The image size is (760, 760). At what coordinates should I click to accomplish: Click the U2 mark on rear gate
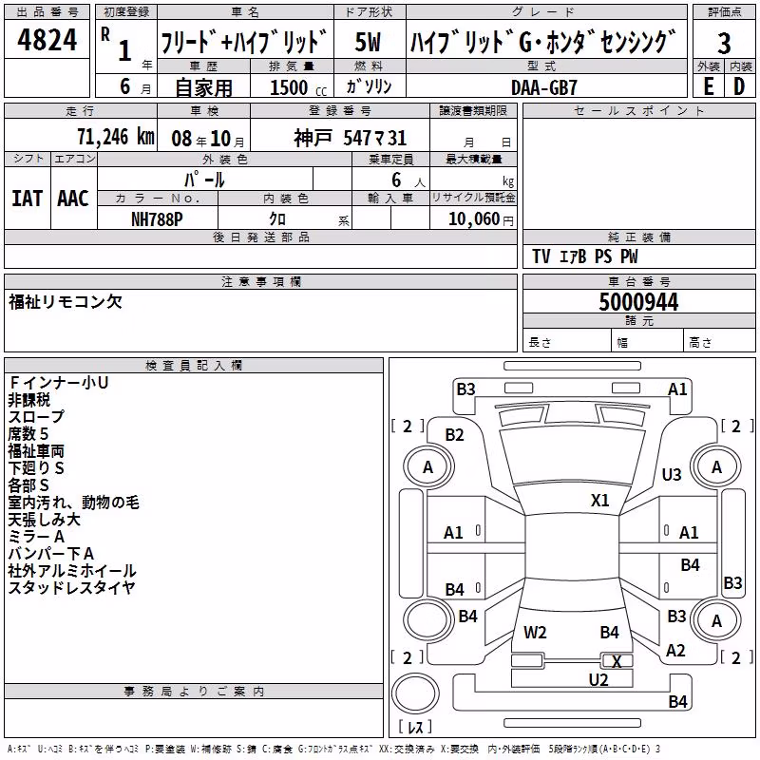(598, 680)
